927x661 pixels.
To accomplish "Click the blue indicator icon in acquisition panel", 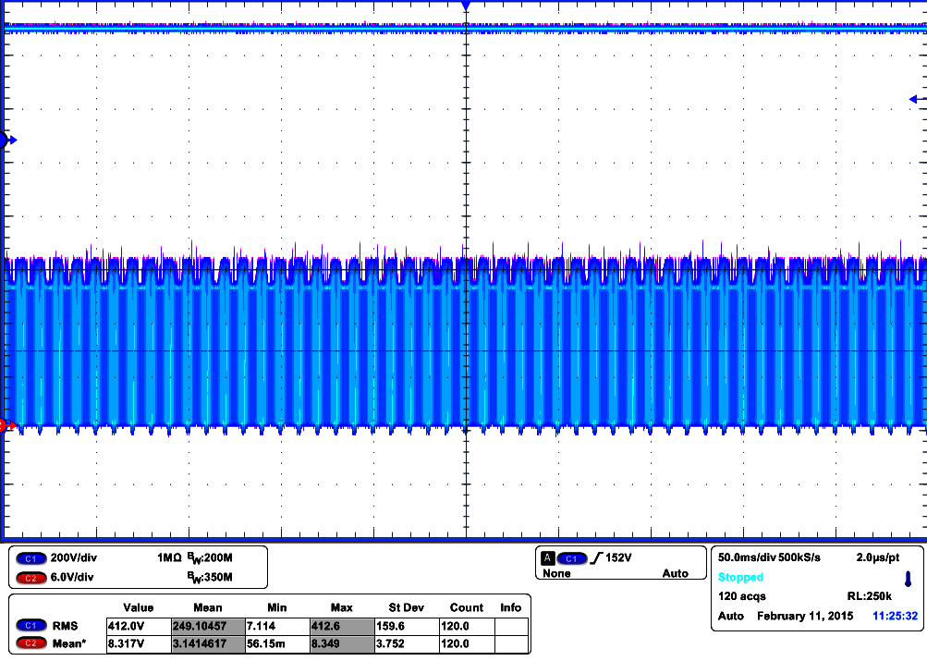I will [x=908, y=579].
